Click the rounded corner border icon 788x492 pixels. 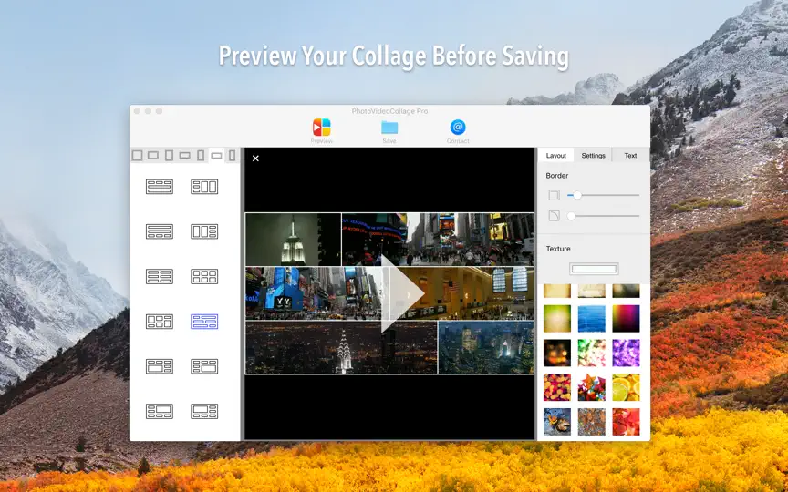point(554,216)
